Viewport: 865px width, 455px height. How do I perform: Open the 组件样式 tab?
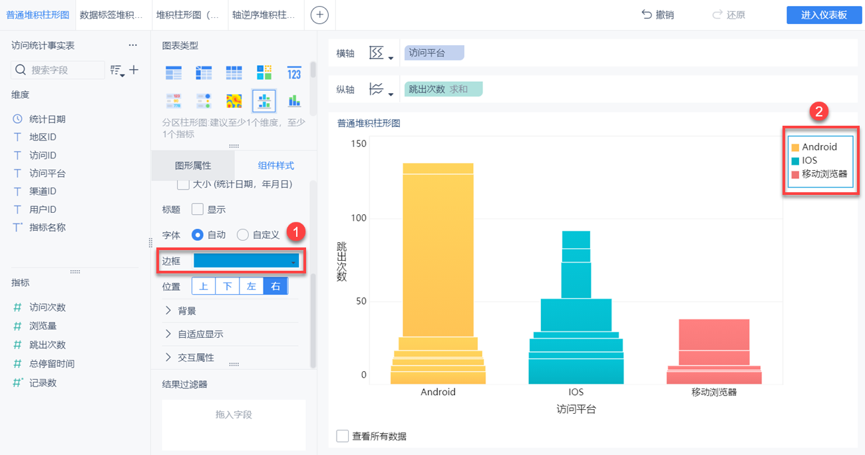tap(275, 166)
